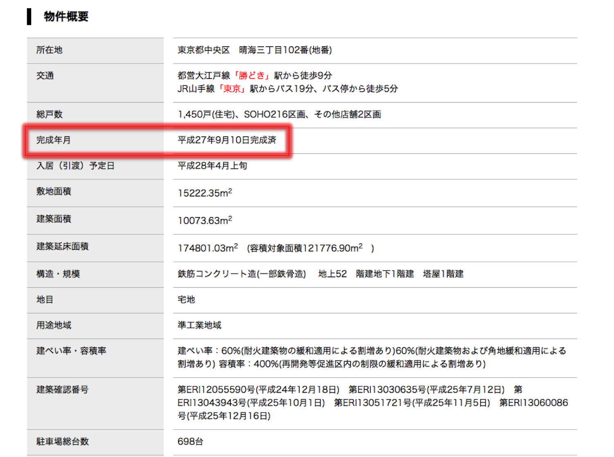Select the 建築確認番号 row label
Viewport: 614px width, 457px height.
pos(62,390)
